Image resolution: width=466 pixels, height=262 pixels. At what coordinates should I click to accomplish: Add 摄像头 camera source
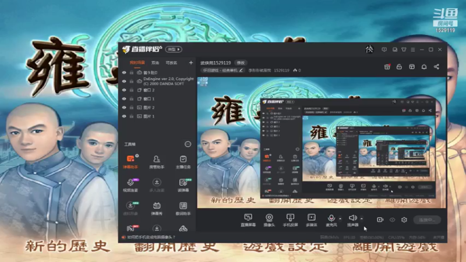pyautogui.click(x=269, y=220)
